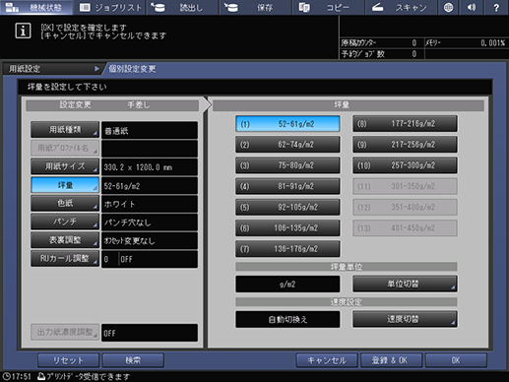Select weight (10) 257-300g/m2
Image resolution: width=509 pixels, height=382 pixels.
point(405,165)
